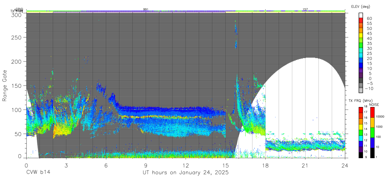This screenshot has height=179, width=388.
Task: Click the 250 label on Range Gate axis
Action: click(x=16, y=37)
